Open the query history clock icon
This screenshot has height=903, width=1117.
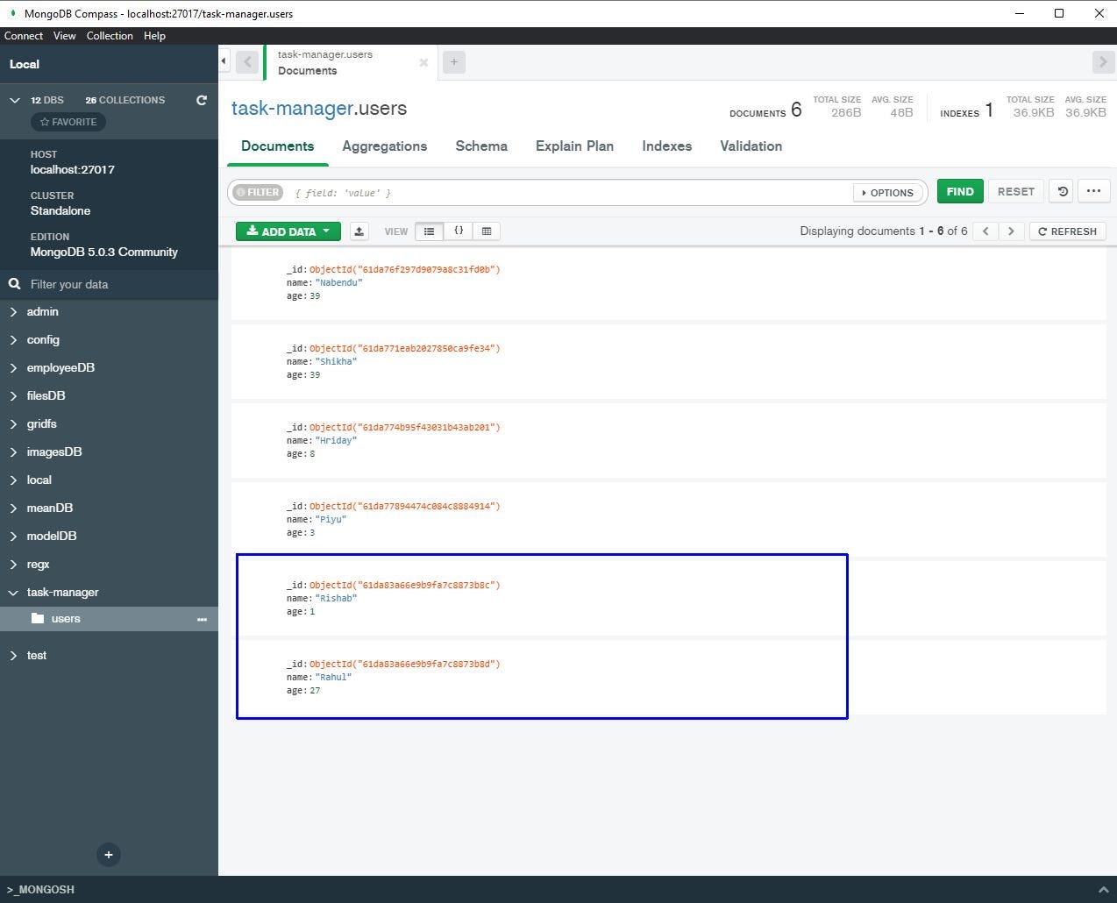point(1063,191)
